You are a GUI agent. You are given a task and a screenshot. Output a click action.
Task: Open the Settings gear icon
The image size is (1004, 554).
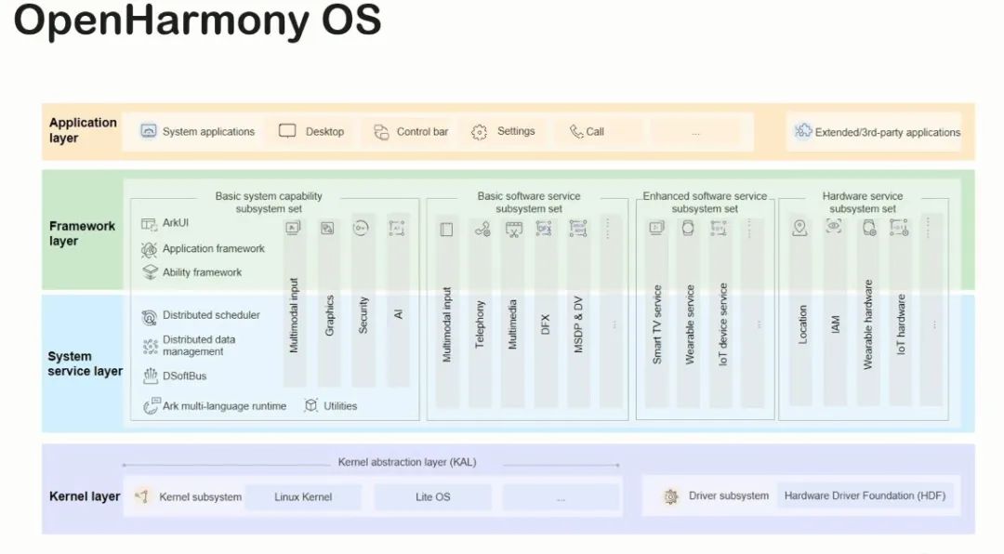[479, 132]
